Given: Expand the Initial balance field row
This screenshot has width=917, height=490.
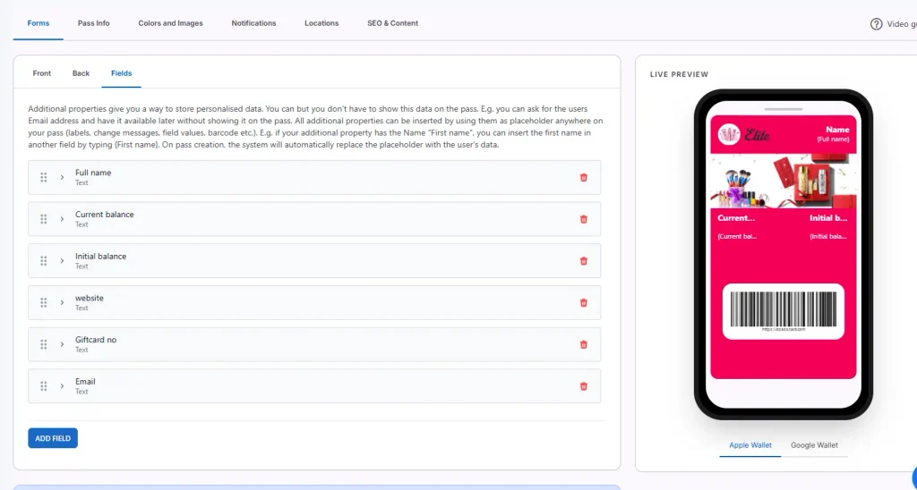Looking at the screenshot, I should pyautogui.click(x=62, y=261).
